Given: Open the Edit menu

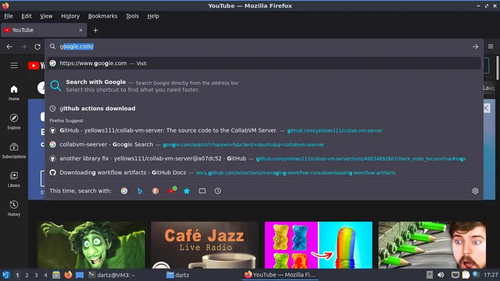Looking at the screenshot, I should pyautogui.click(x=27, y=16).
